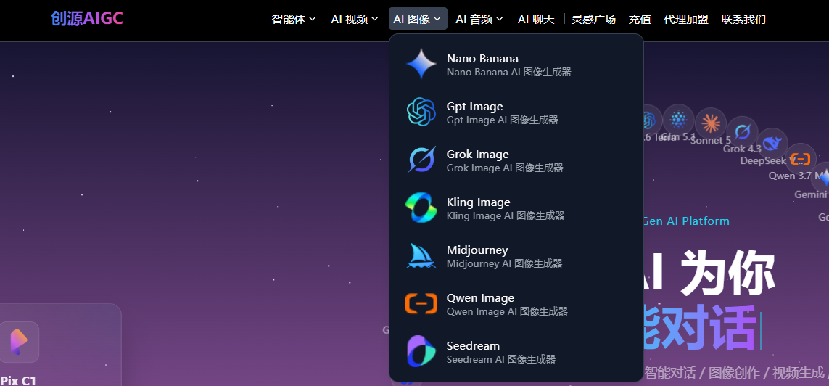829x386 pixels.
Task: Select the Kling Image title text
Action: (479, 202)
